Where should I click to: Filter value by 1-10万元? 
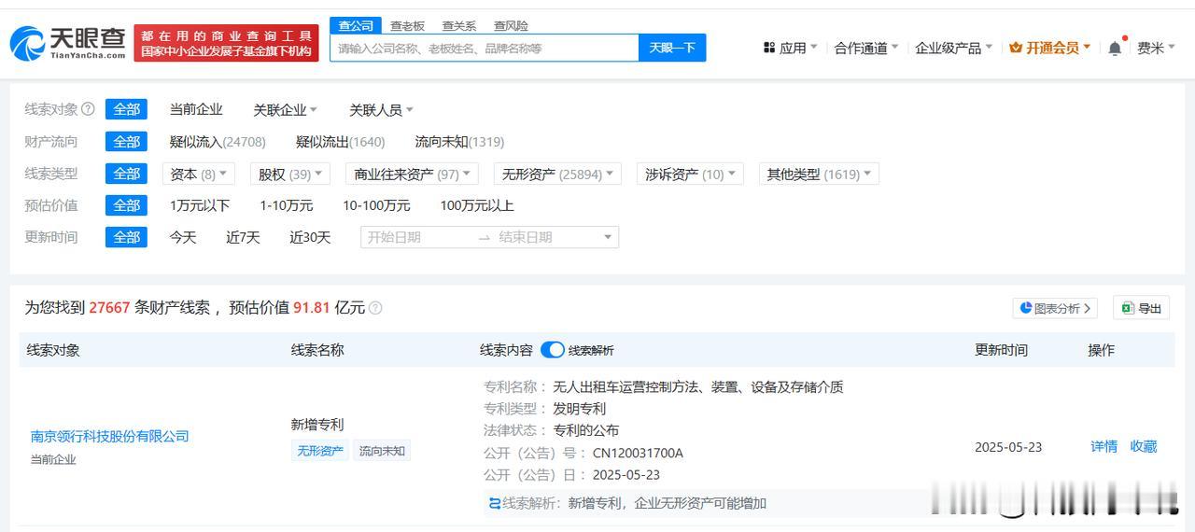click(x=286, y=205)
